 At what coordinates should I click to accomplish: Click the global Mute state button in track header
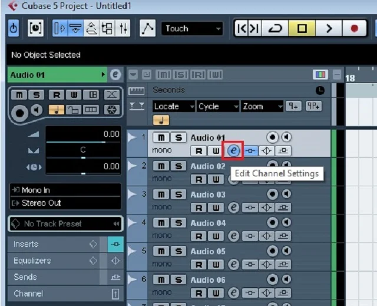tap(164, 74)
